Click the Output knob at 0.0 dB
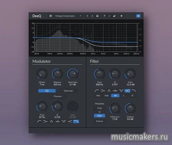172x145 pixels. coord(130,108)
